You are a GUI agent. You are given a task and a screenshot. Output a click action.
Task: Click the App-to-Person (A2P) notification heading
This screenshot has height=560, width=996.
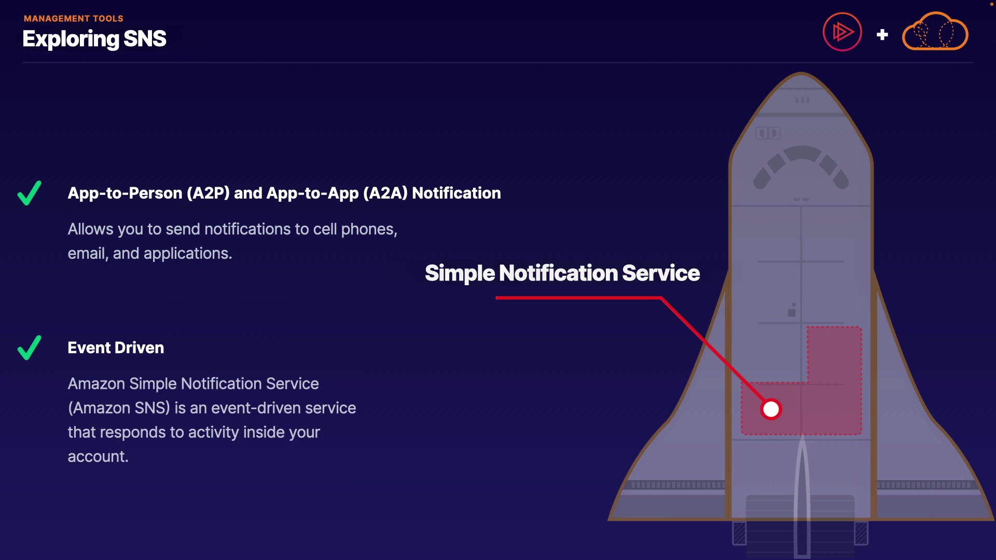pos(284,193)
